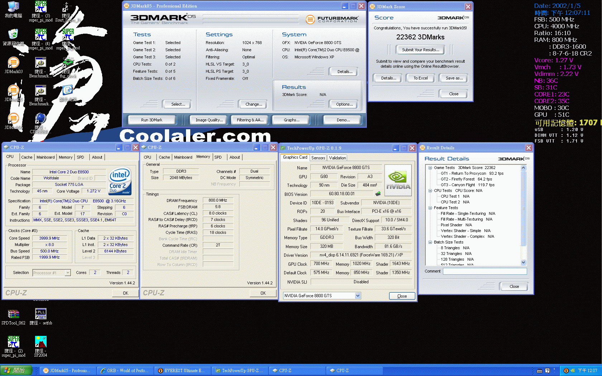
Task: Collapse the Game Tests tree node
Action: (430, 168)
